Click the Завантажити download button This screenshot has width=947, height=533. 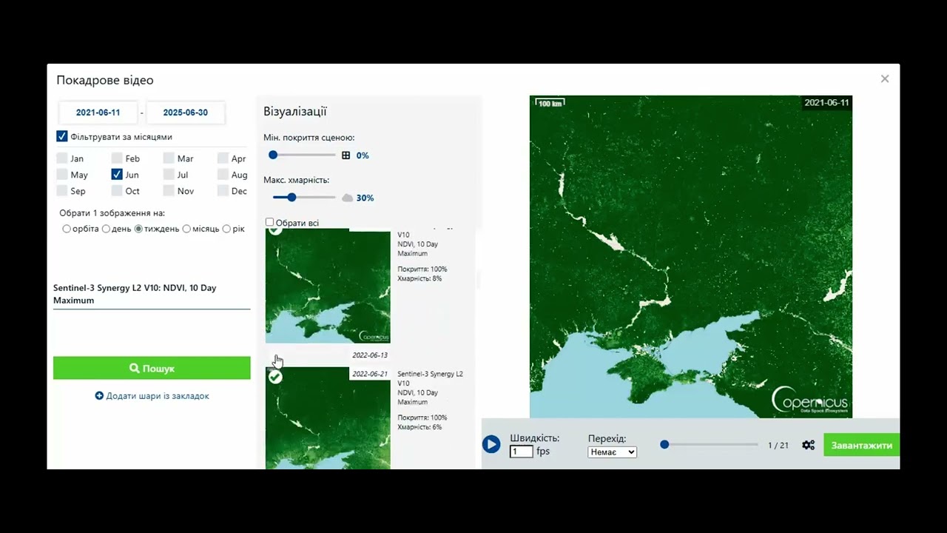point(861,445)
